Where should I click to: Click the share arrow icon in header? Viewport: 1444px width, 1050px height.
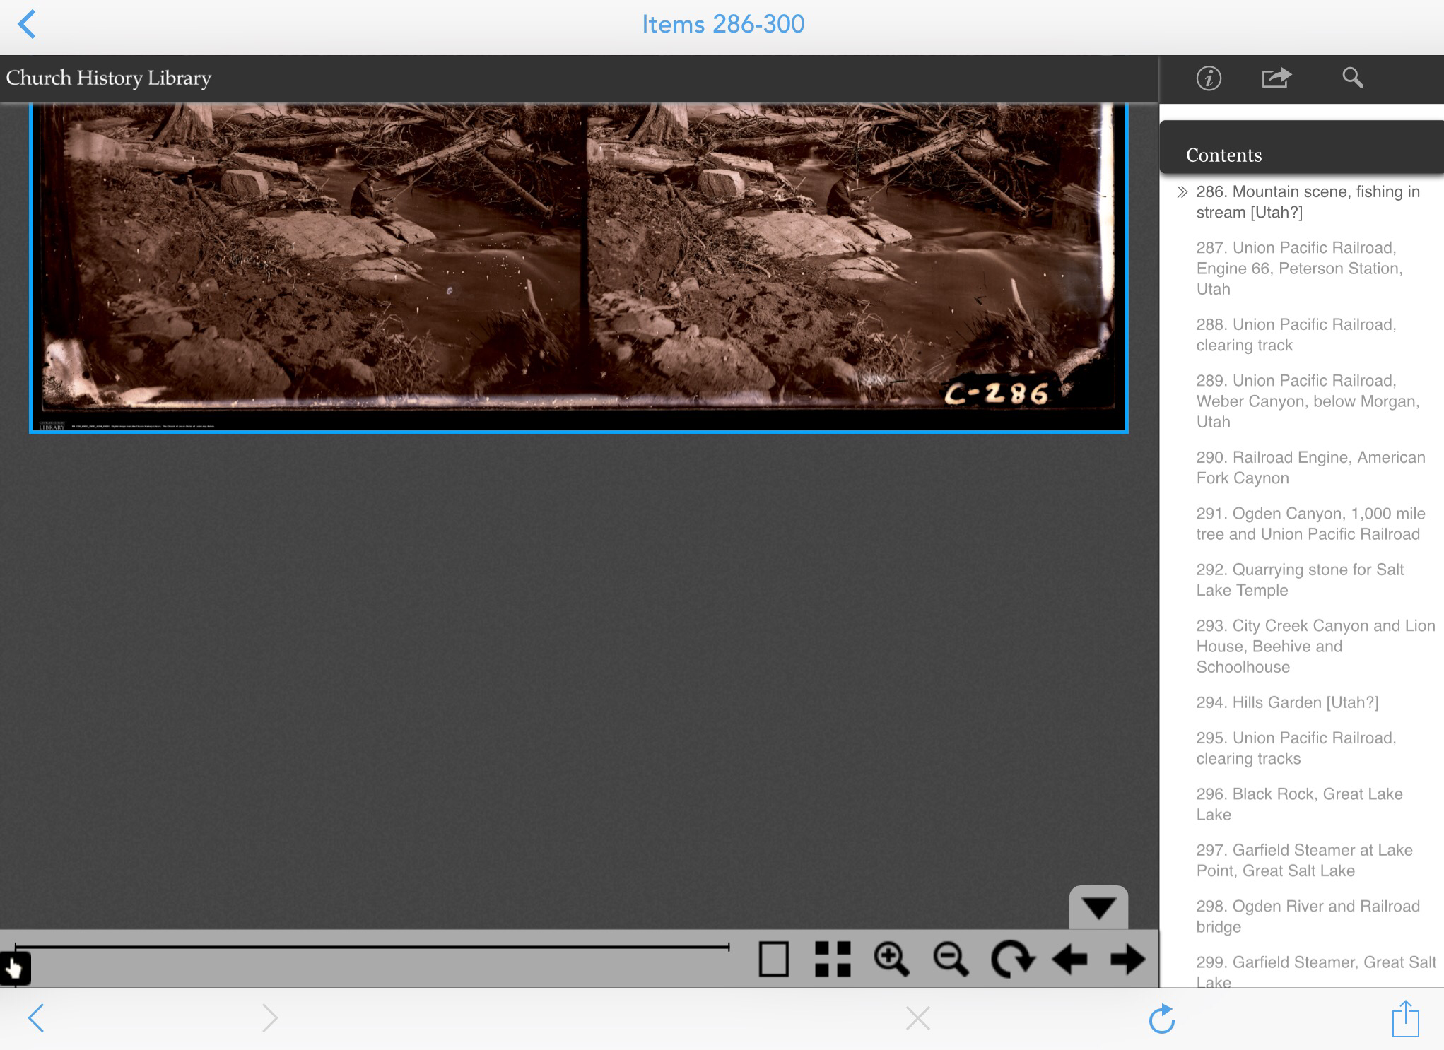click(1276, 78)
